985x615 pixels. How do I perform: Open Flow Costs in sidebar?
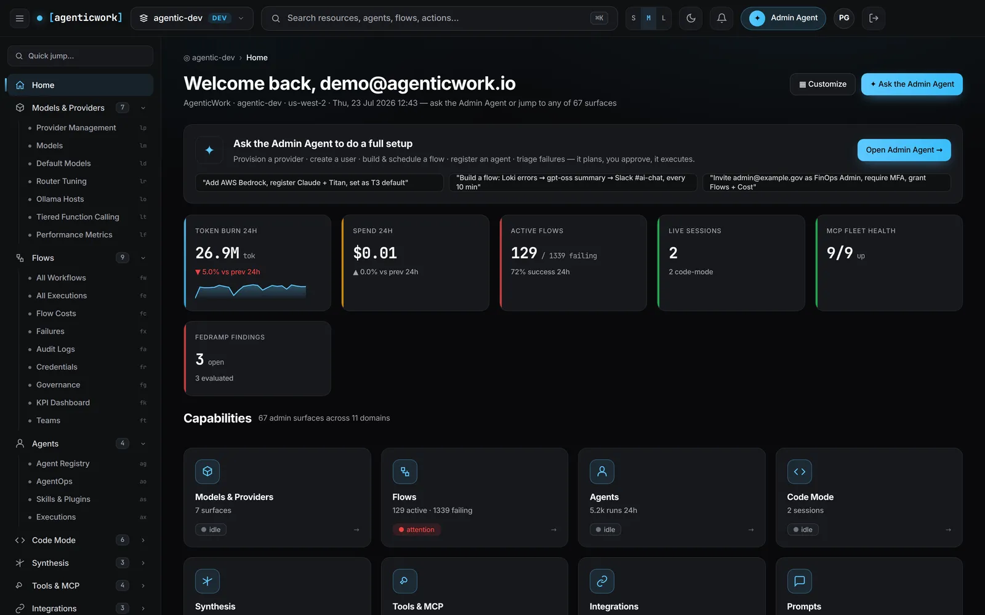click(86, 314)
